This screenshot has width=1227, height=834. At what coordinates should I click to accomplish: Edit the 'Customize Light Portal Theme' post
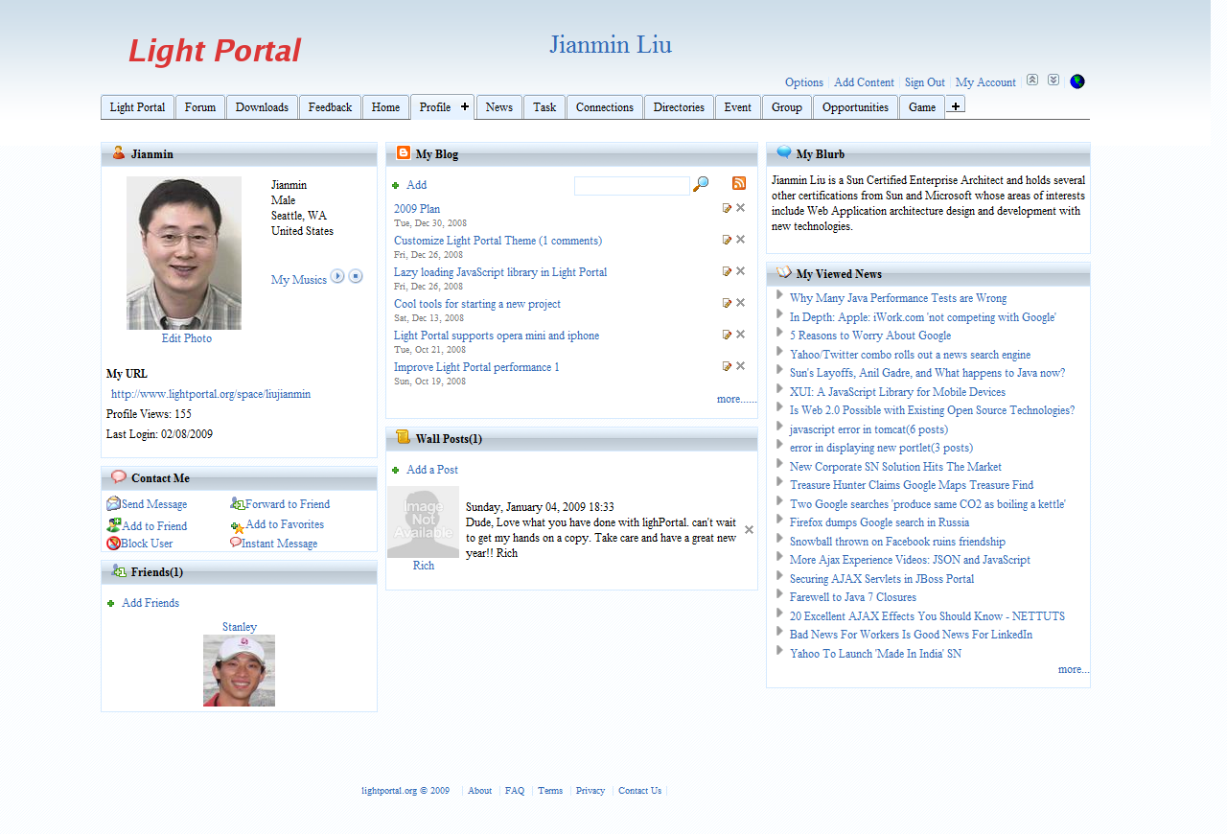[x=728, y=240]
